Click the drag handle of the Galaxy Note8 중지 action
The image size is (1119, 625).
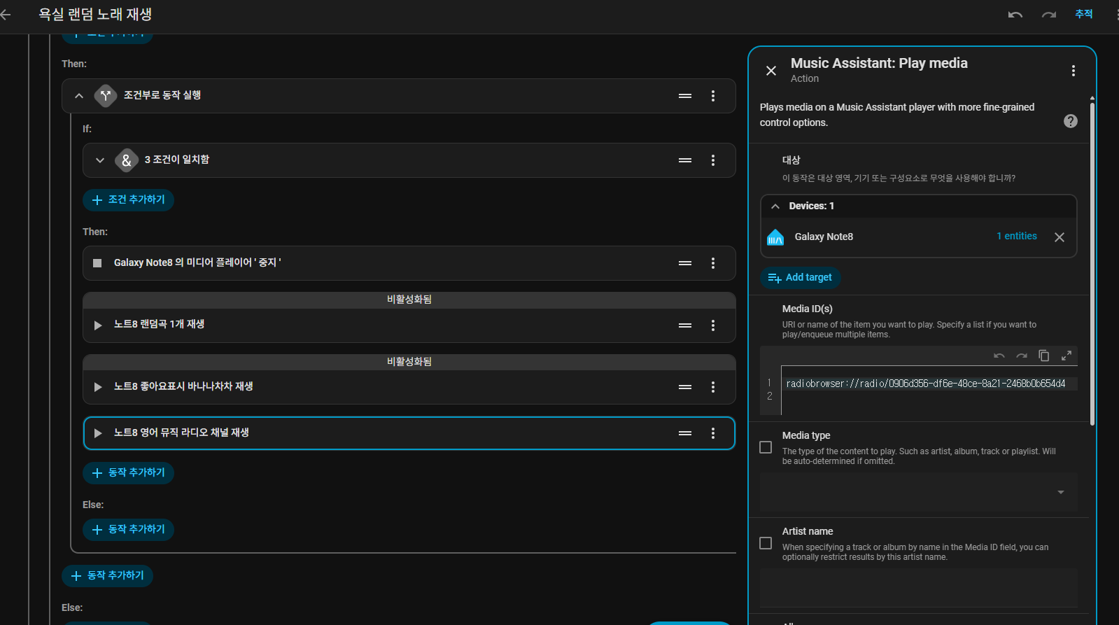point(685,263)
